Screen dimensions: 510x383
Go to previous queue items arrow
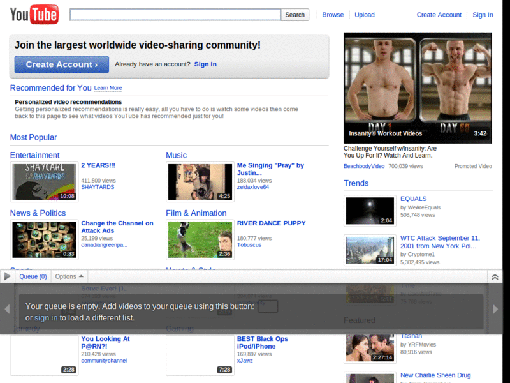[x=7, y=309]
